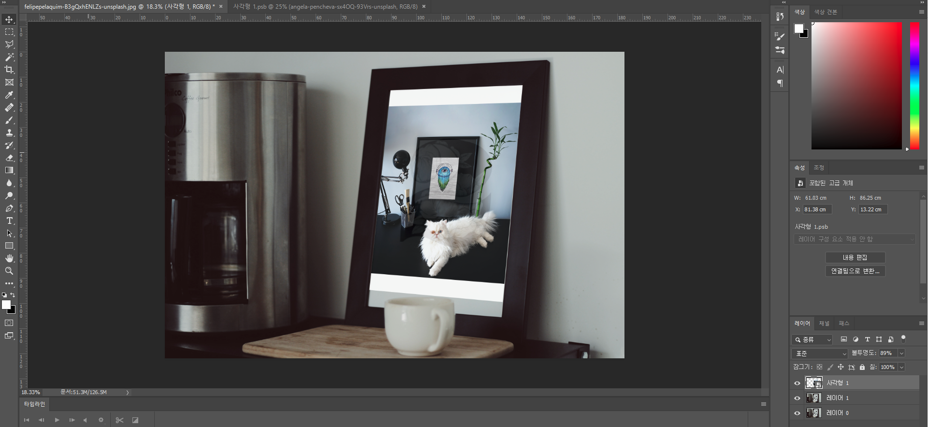This screenshot has width=928, height=427.
Task: Select the Dodge tool
Action: click(9, 195)
